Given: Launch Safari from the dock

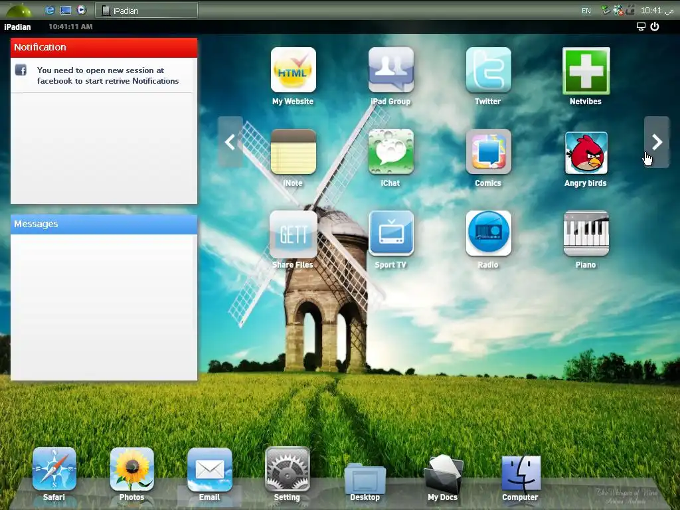Looking at the screenshot, I should 54,469.
